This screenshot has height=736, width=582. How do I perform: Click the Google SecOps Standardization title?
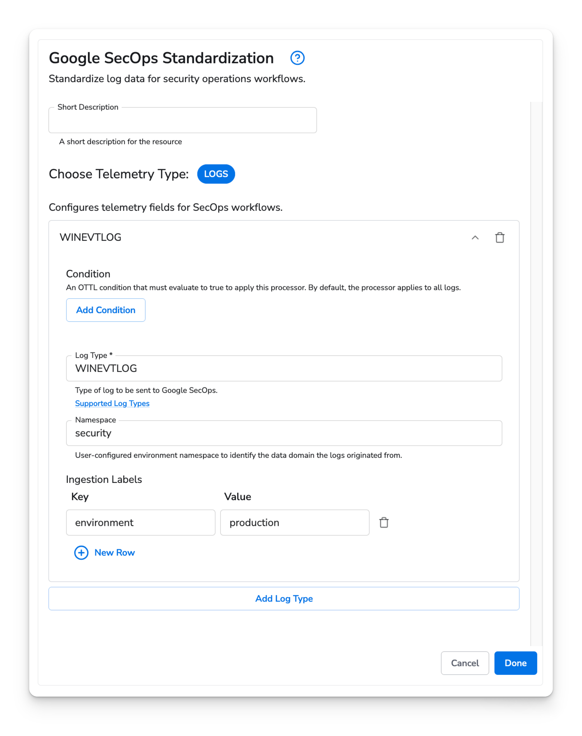(161, 58)
